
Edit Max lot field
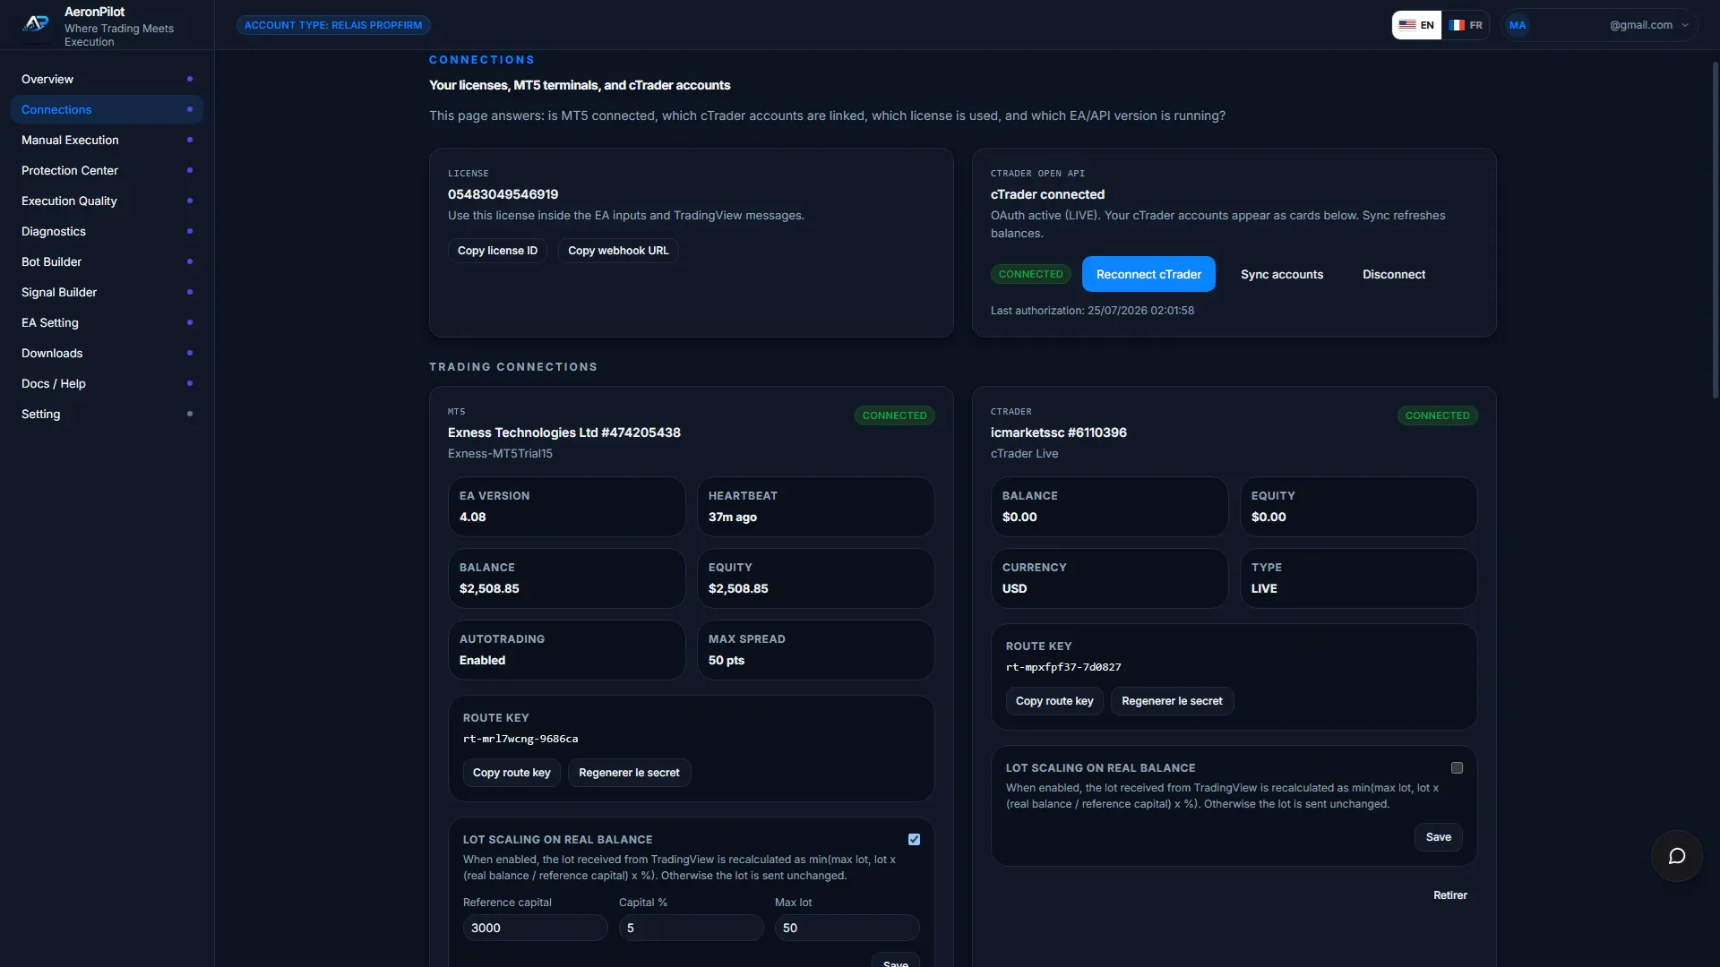click(x=847, y=928)
